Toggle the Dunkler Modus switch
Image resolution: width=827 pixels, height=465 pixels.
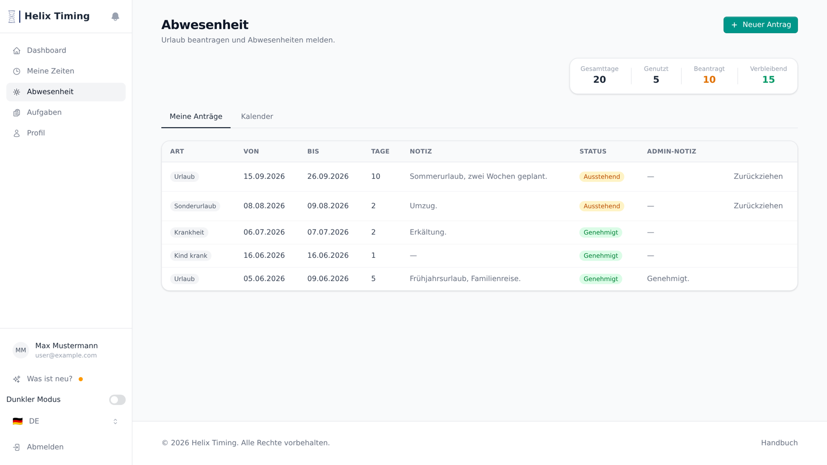(x=117, y=400)
